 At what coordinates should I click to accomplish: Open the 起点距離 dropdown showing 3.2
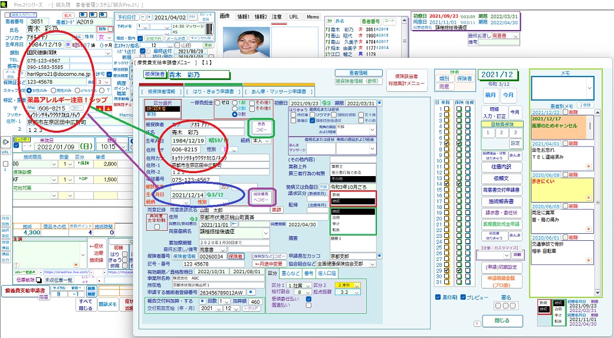coord(357,292)
